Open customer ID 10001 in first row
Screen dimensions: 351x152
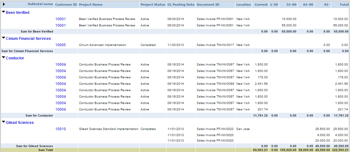(61, 19)
